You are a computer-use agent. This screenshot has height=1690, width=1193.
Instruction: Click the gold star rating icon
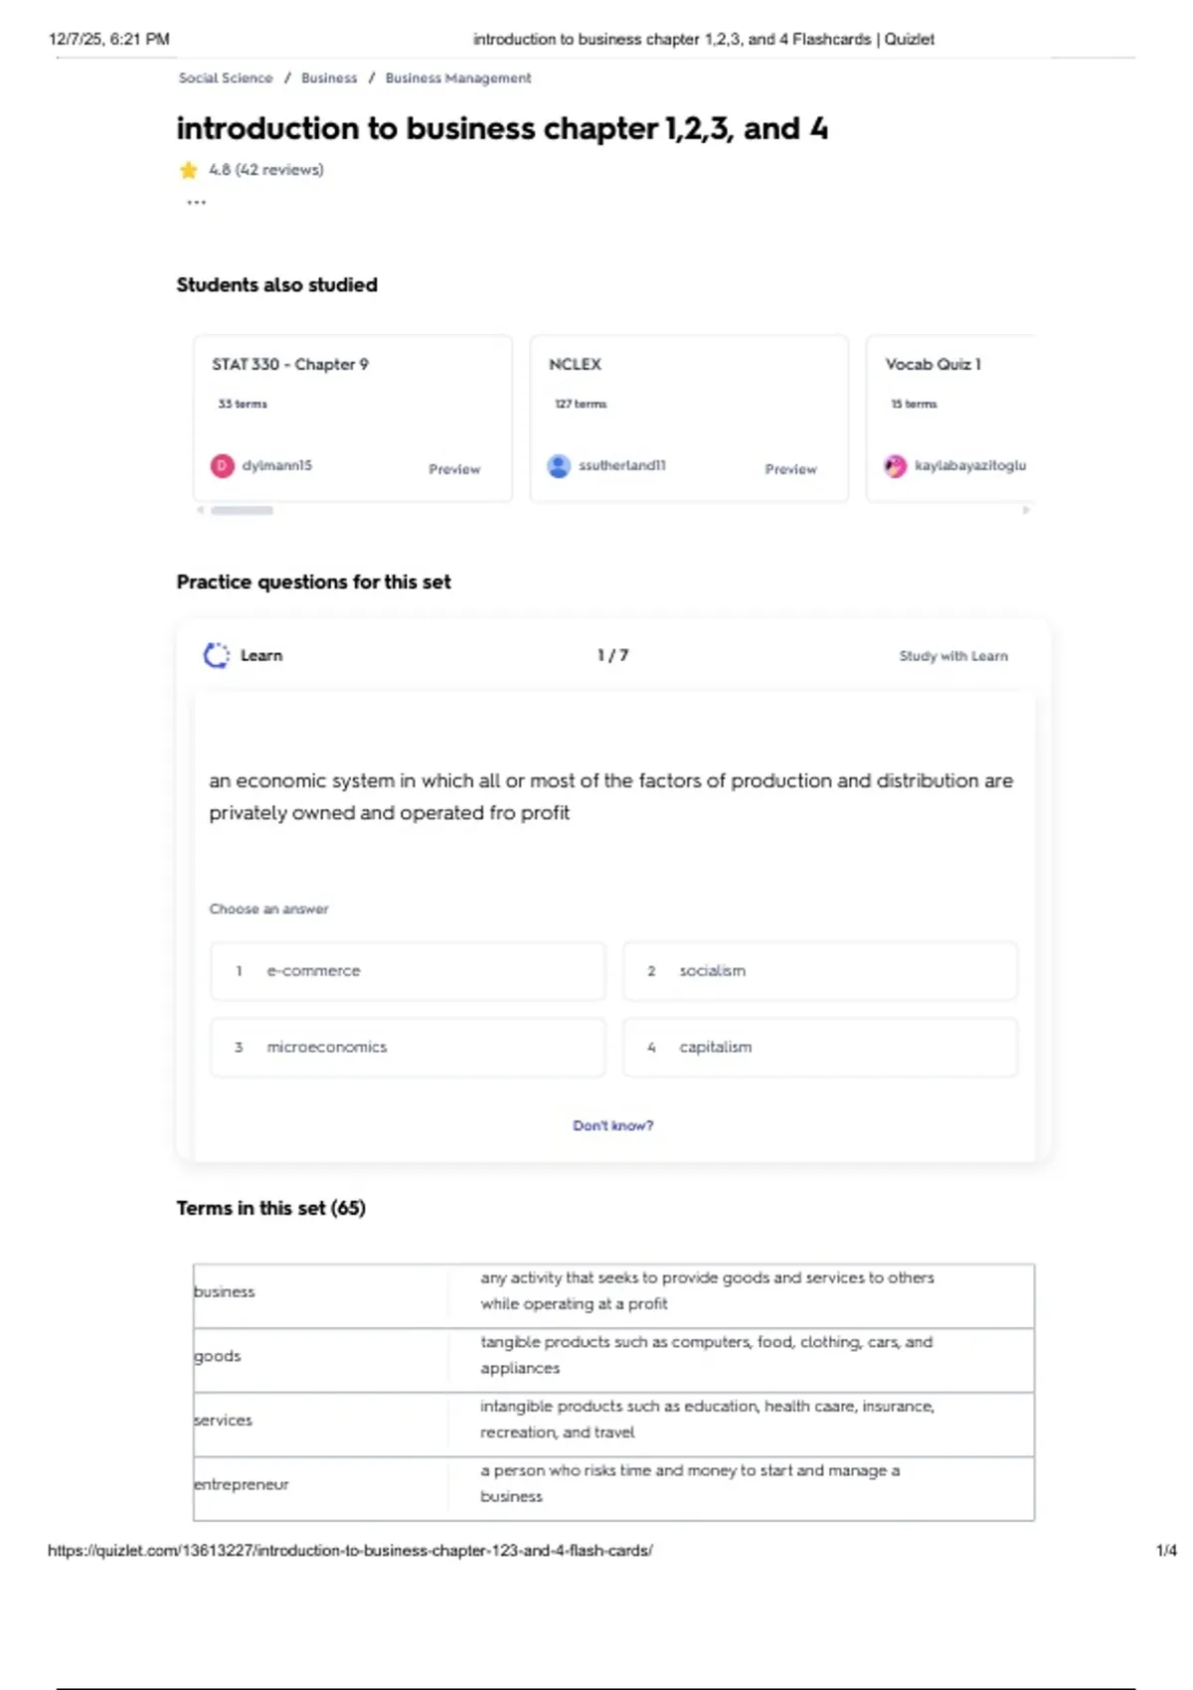point(188,170)
